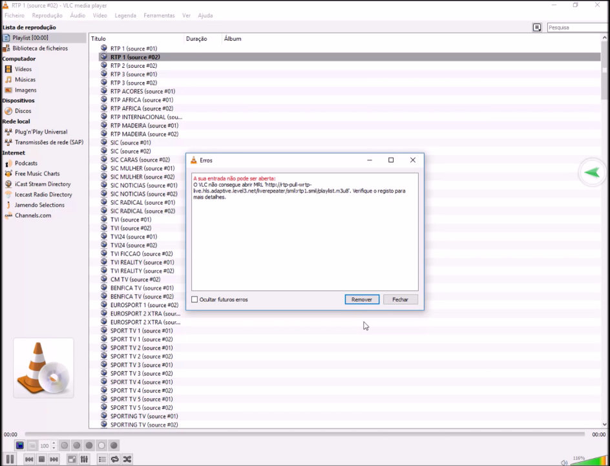Screen dimensions: 610x466
Task: Mute audio via the speaker icon
Action: pyautogui.click(x=564, y=462)
